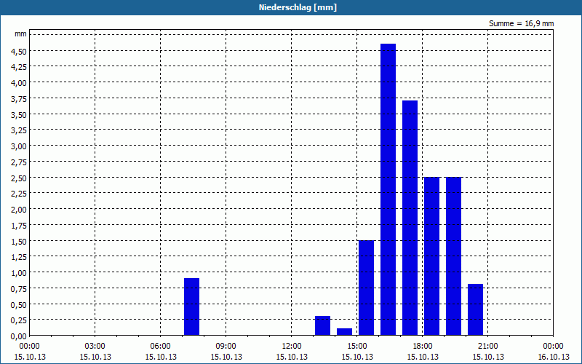Click the 4,00 y-axis label
Screen dimensions: 582x364
pos(19,83)
